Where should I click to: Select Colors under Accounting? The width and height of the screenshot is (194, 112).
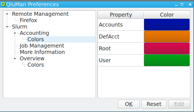(36, 39)
